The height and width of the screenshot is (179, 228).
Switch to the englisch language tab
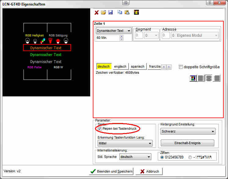120,66
